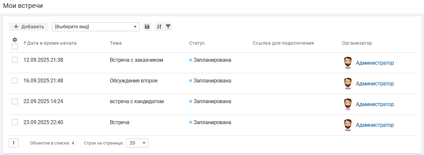Click organizer avatar in Обсуждение второе row
This screenshot has width=424, height=155.
[x=348, y=83]
